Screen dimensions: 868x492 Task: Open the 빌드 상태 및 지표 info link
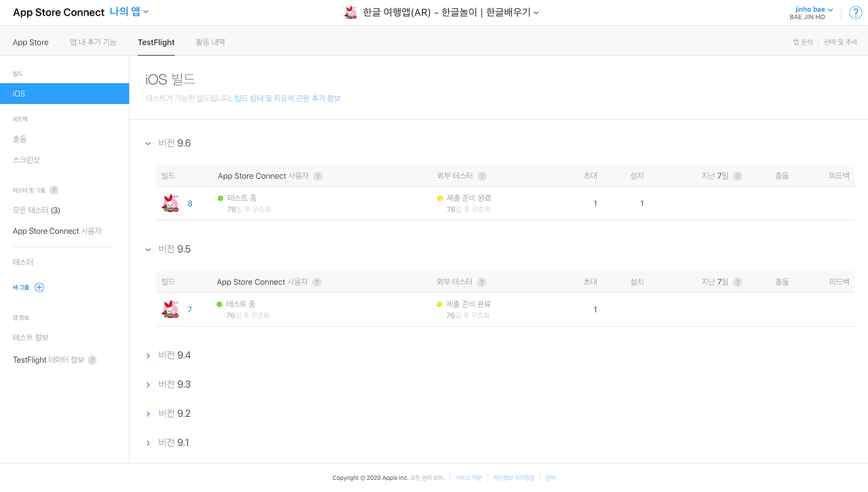[x=288, y=98]
